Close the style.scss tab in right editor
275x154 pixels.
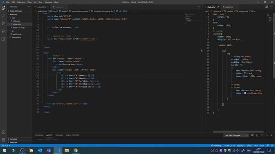coord(218,7)
